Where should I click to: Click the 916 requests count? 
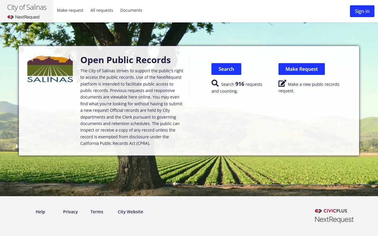[x=239, y=84]
